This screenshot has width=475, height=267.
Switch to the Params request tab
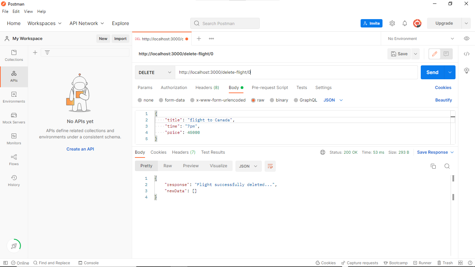tap(145, 88)
